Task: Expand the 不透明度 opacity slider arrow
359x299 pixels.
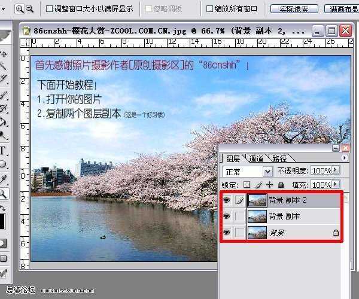Action: click(x=335, y=171)
